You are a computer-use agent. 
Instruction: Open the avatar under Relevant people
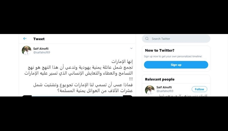[x=150, y=90]
